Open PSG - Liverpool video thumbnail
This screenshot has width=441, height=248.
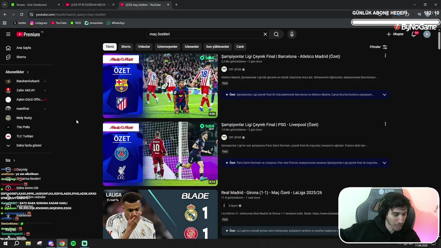tap(160, 154)
